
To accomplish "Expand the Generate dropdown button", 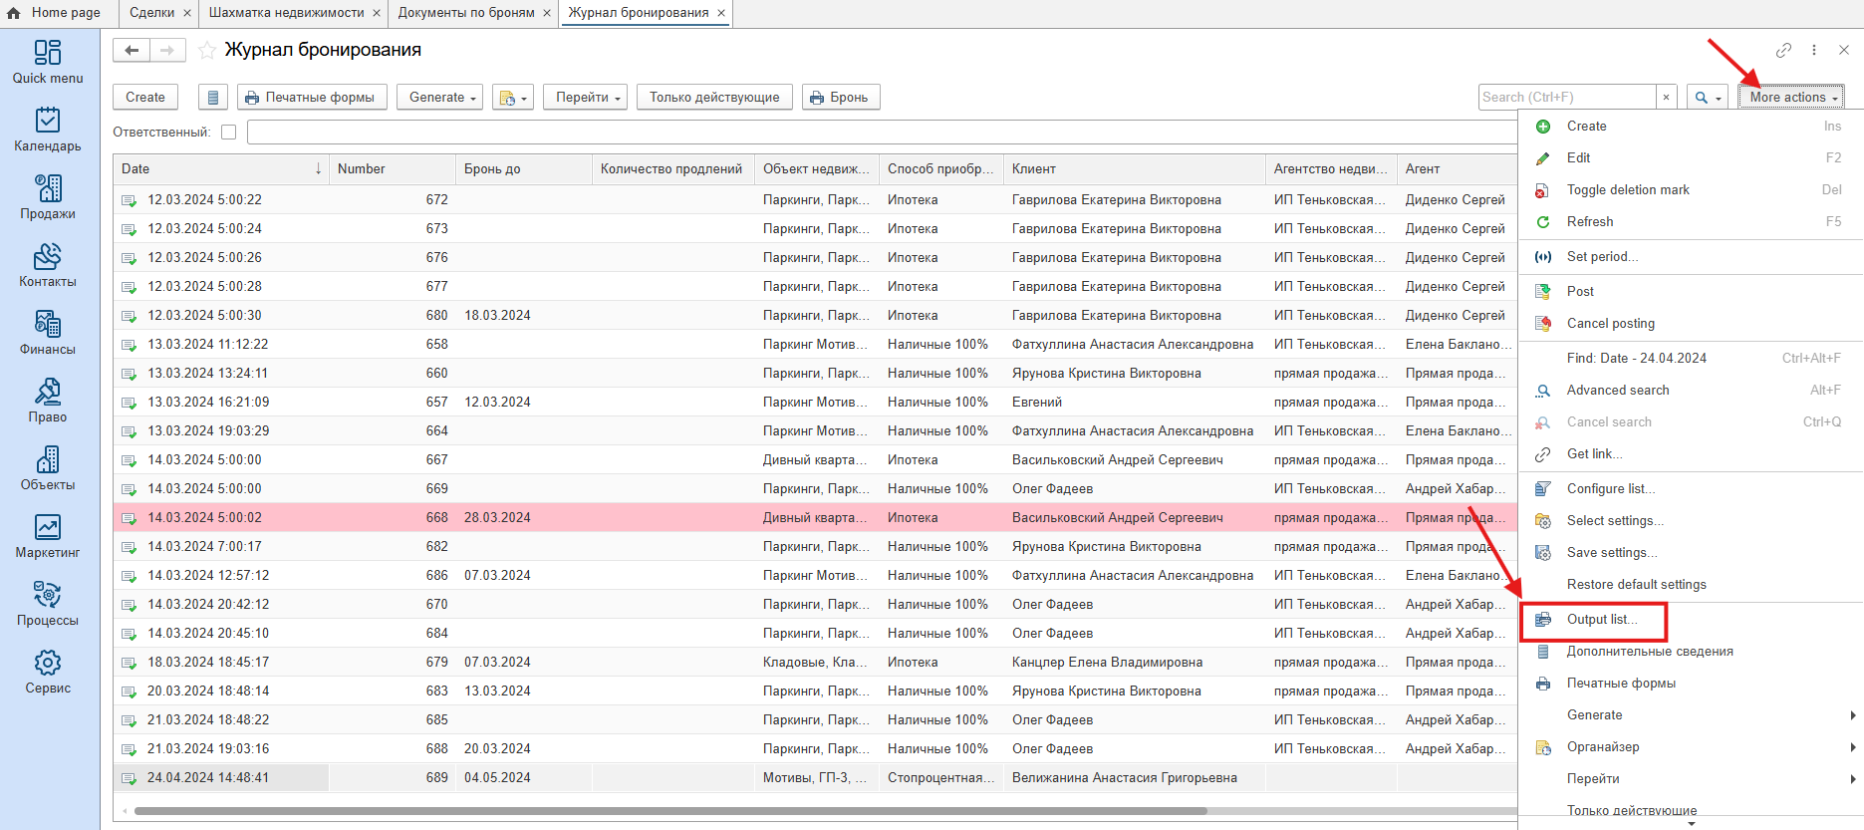I will tap(443, 98).
